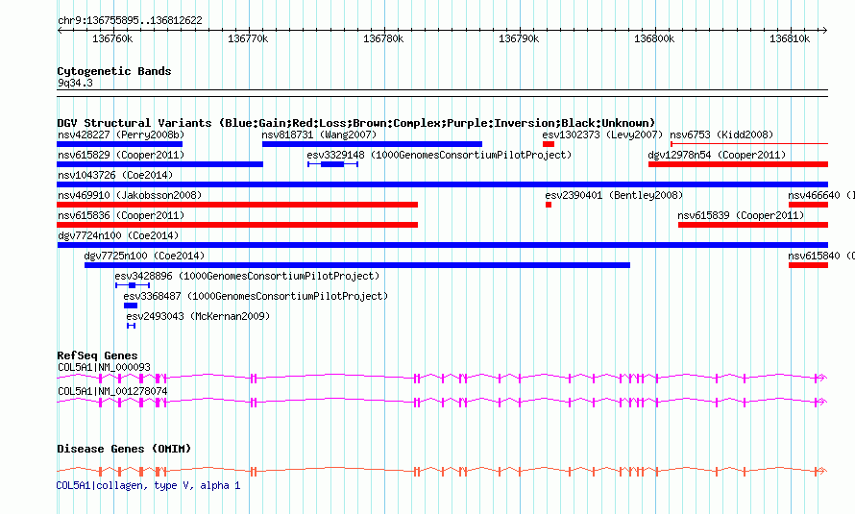Select the esv2390401 (Bentley2008) small red block
This screenshot has height=514, width=855.
tap(549, 205)
